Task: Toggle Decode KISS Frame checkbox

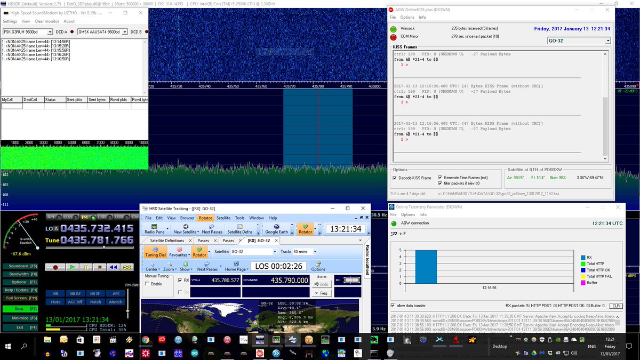Action: (395, 178)
